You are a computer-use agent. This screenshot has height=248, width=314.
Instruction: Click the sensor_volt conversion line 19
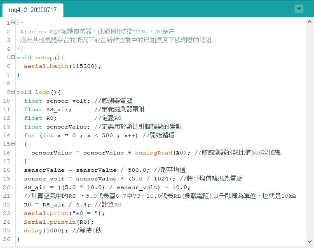pyautogui.click(x=100, y=179)
